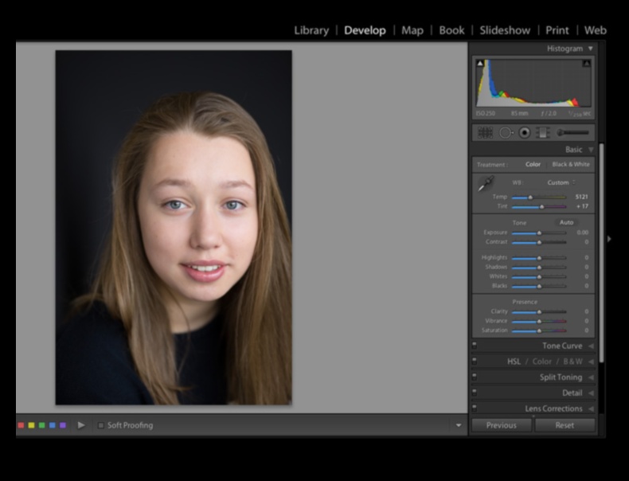Open the toolbar content dropdown arrow
The height and width of the screenshot is (481, 629).
459,425
